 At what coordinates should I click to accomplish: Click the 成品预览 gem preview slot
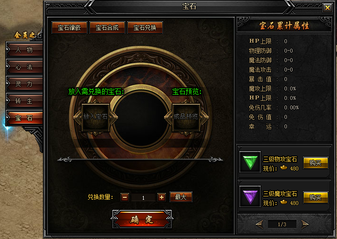[x=186, y=117]
